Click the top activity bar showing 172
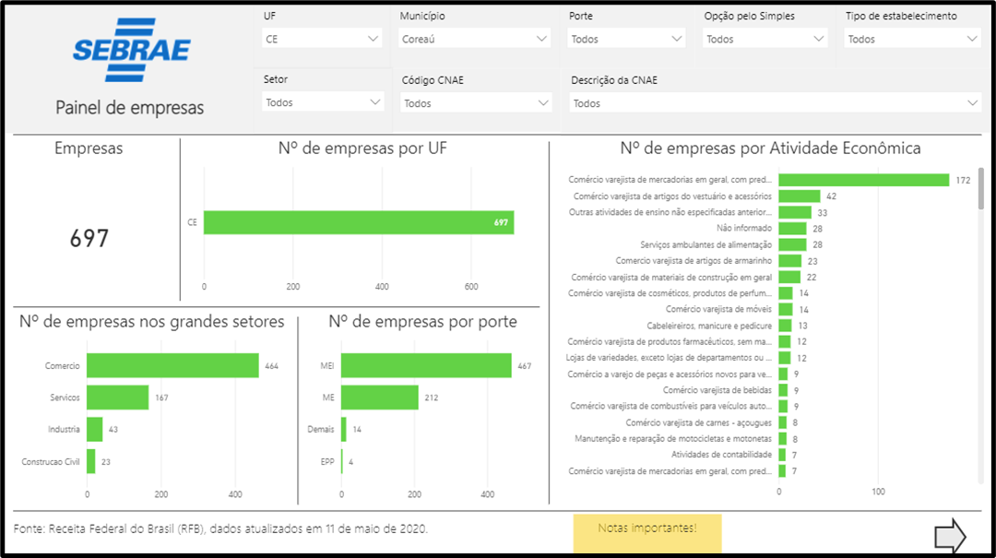The height and width of the screenshot is (558, 996). pos(863,180)
